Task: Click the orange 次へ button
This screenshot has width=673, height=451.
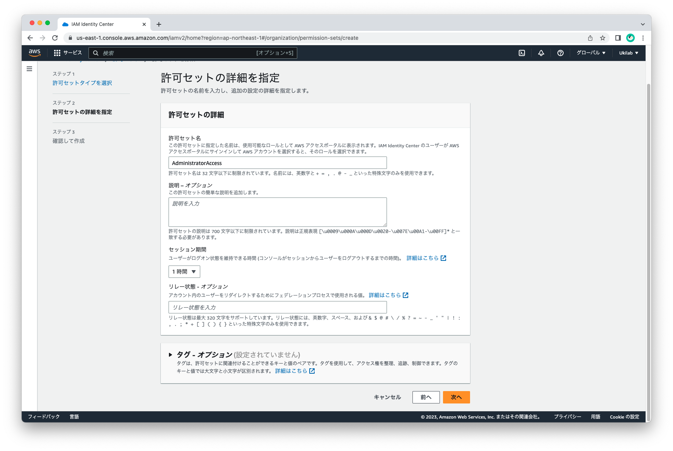Action: click(x=457, y=397)
